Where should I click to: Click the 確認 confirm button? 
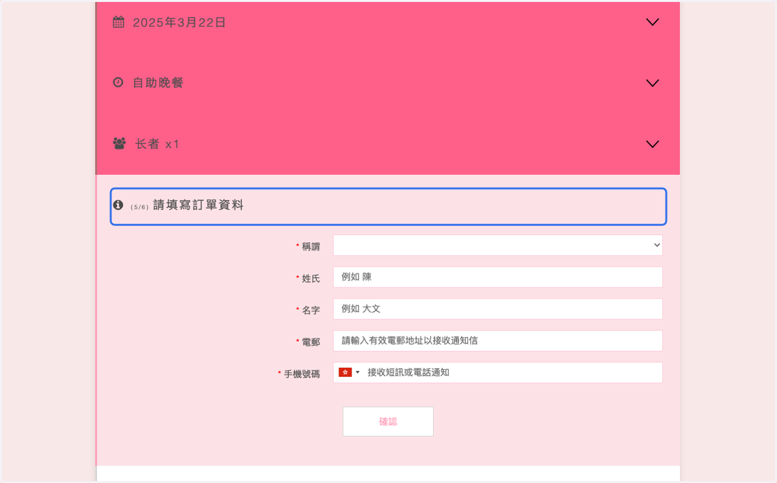[x=388, y=421]
